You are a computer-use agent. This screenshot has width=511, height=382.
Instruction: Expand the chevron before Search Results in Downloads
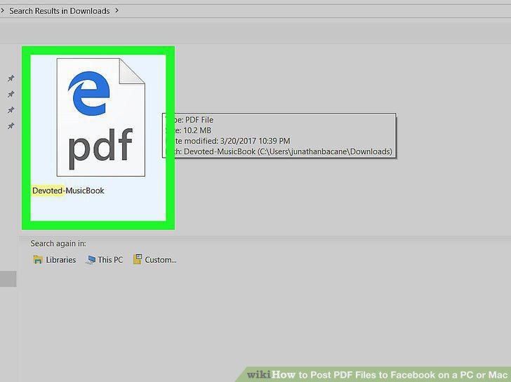(x=2, y=11)
